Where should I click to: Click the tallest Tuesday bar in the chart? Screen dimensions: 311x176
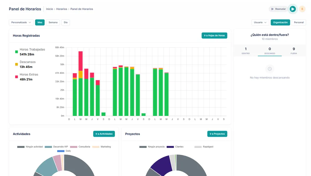(x=80, y=88)
